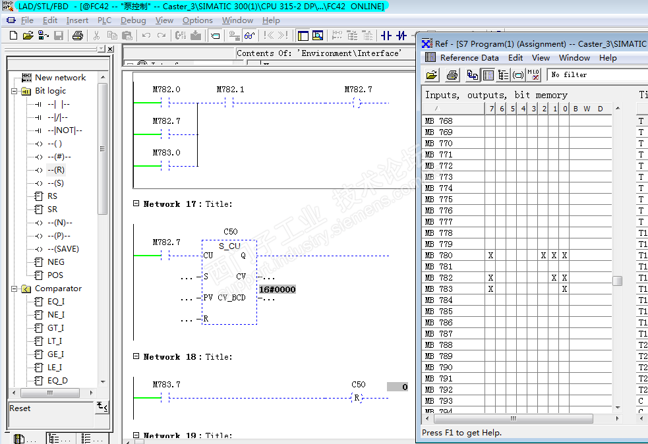648x444 pixels.
Task: Insert a normally open contact from toolbar
Action: tap(386, 36)
